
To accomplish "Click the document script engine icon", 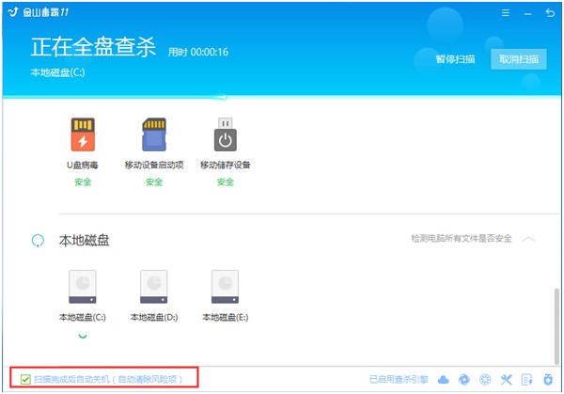I will coord(527,380).
